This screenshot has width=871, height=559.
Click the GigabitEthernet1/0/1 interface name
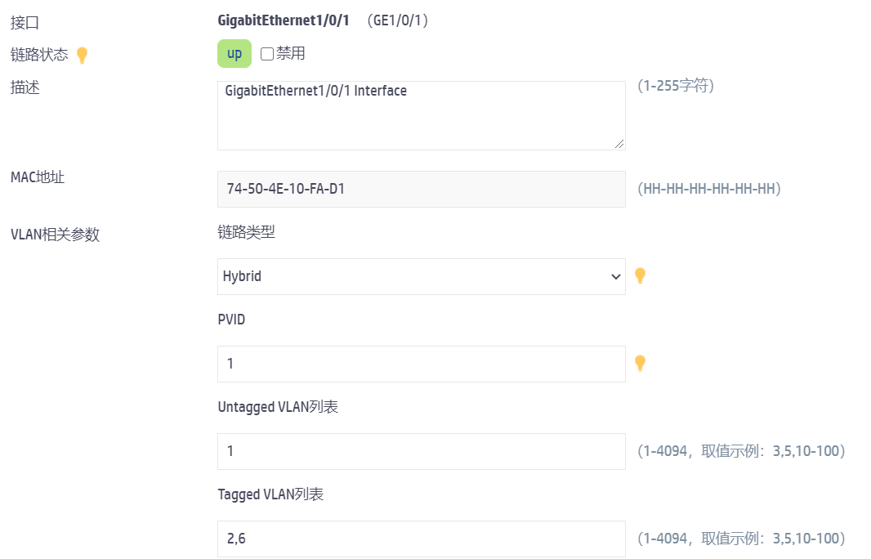click(x=284, y=20)
